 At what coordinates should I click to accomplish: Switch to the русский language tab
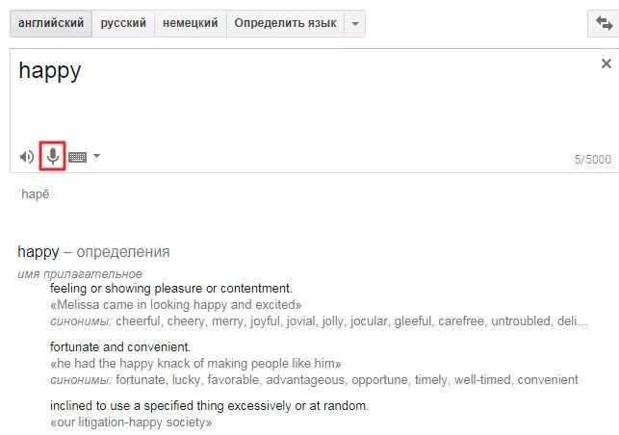click(x=123, y=23)
